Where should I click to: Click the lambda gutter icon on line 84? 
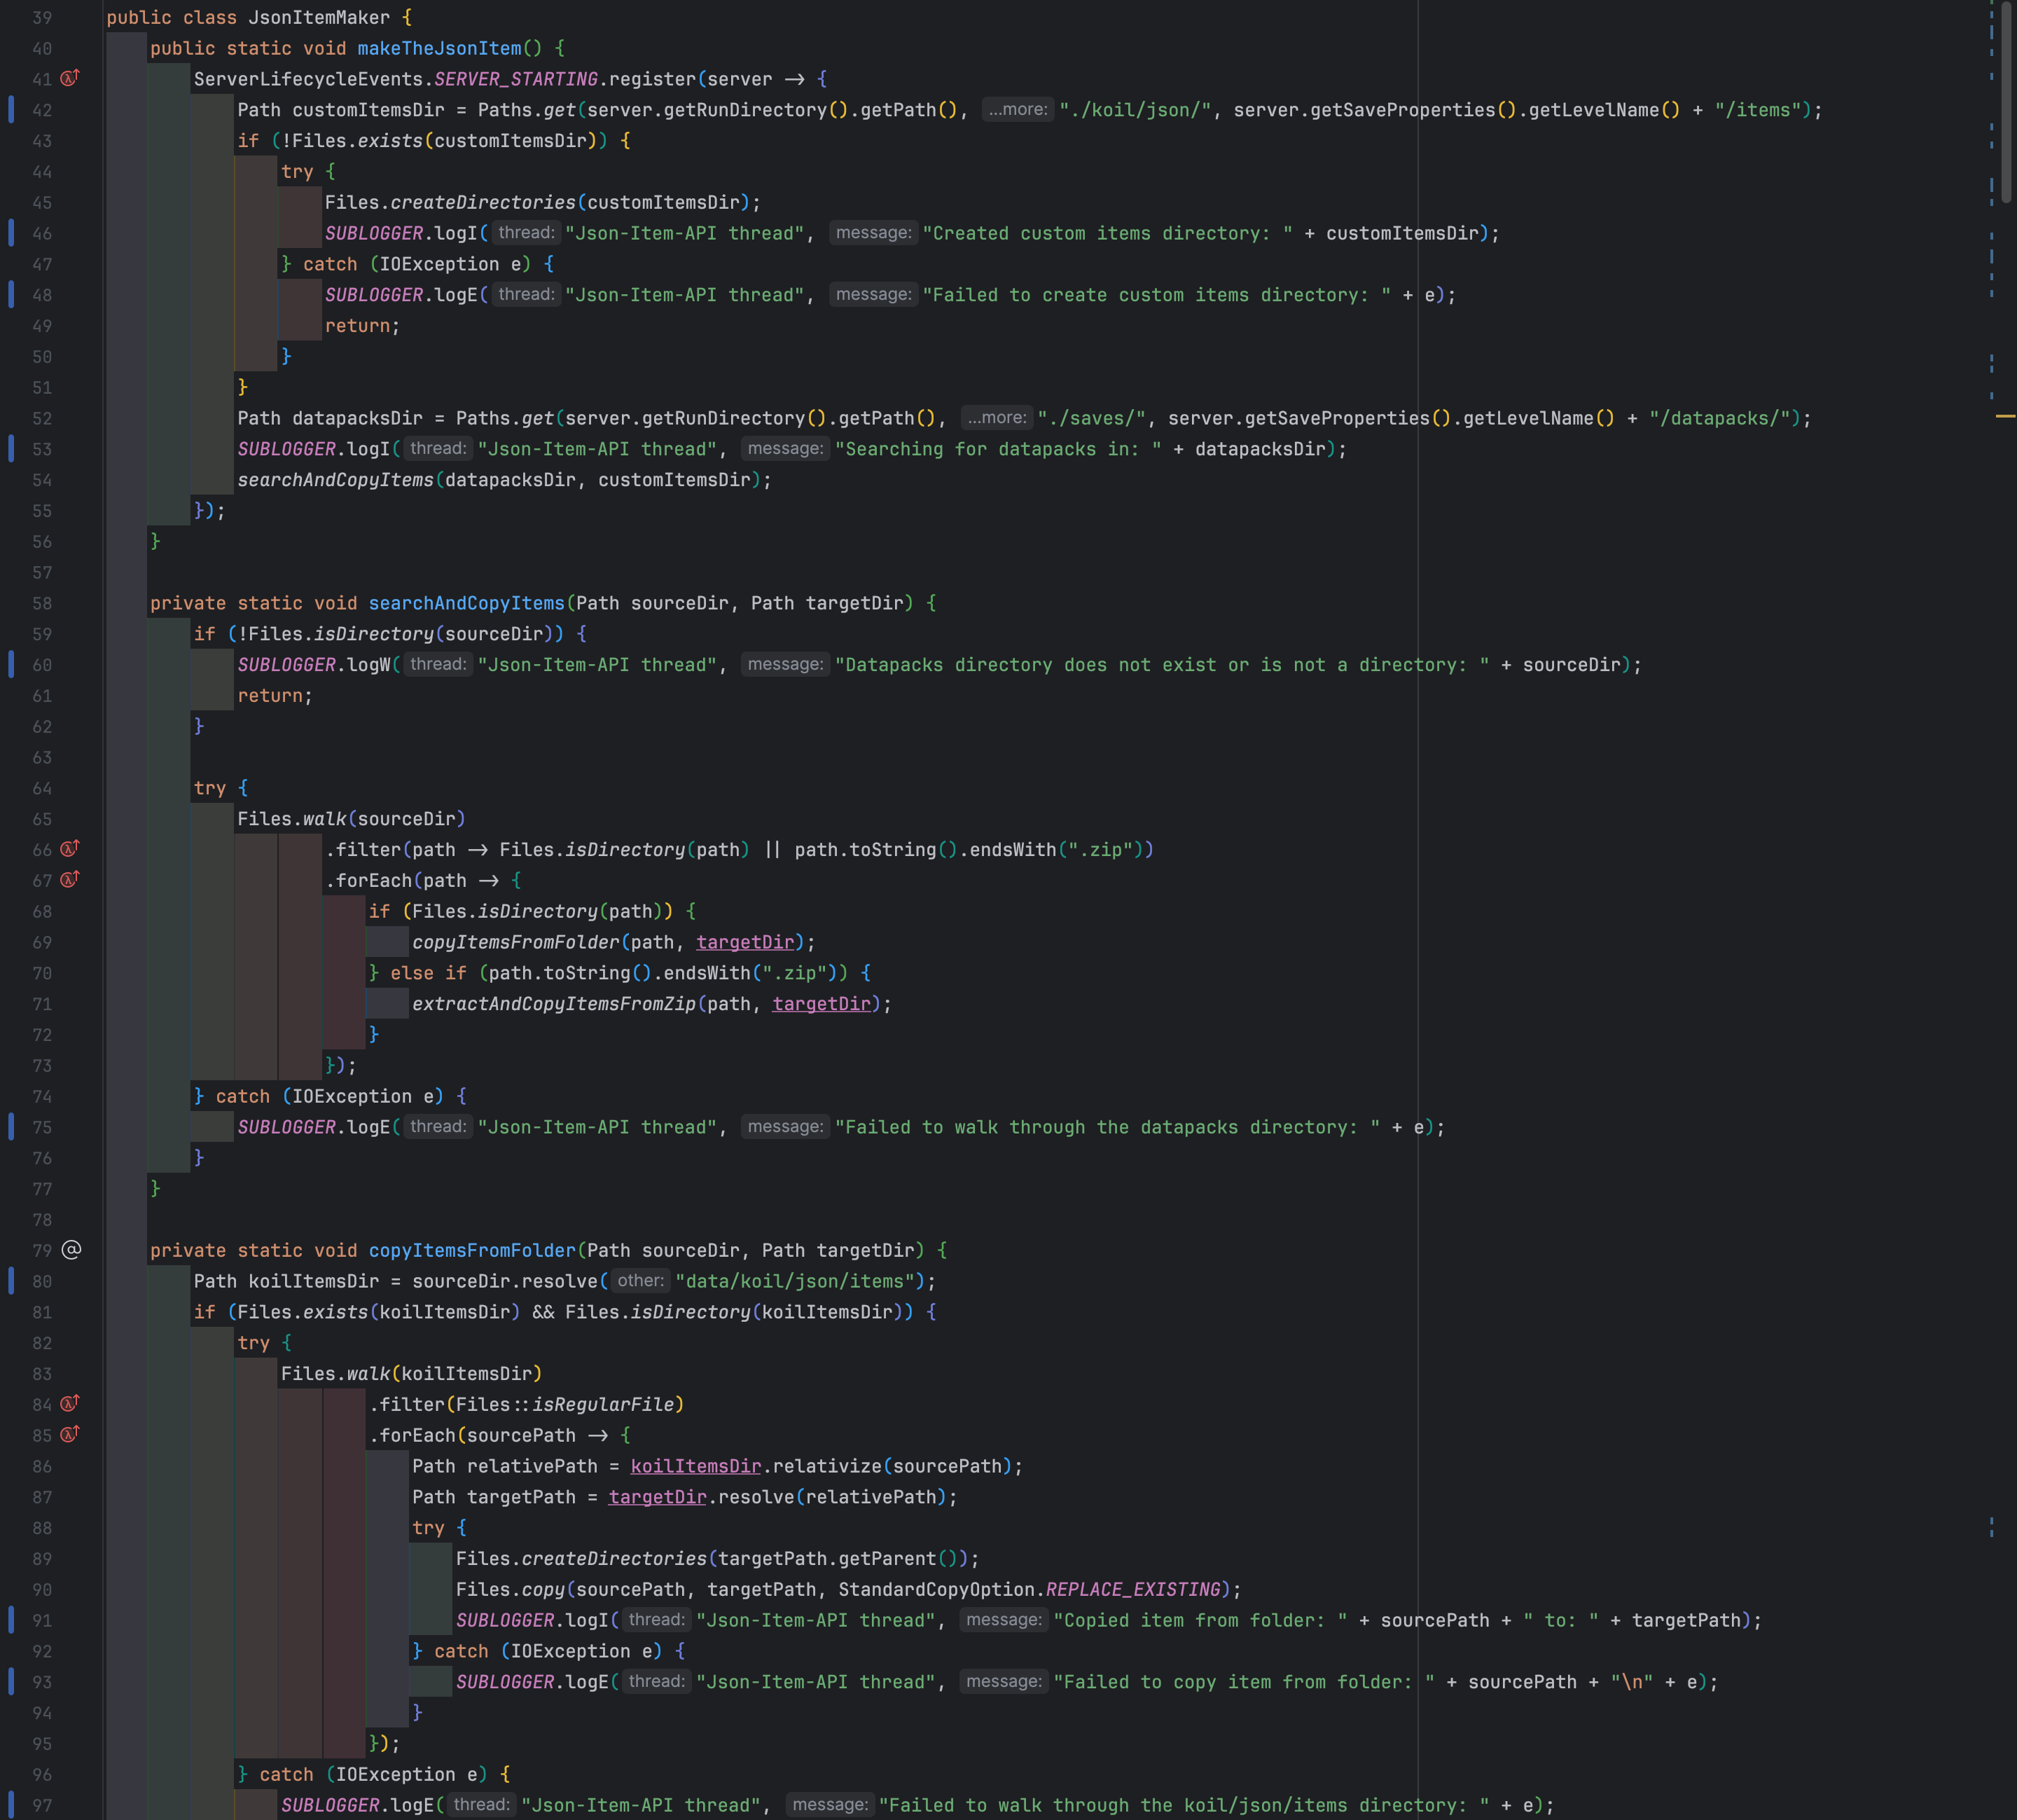[69, 1404]
